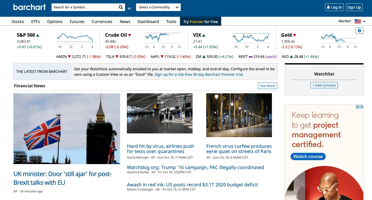Click the Sign Up button
The width and height of the screenshot is (372, 200).
pyautogui.click(x=354, y=7)
